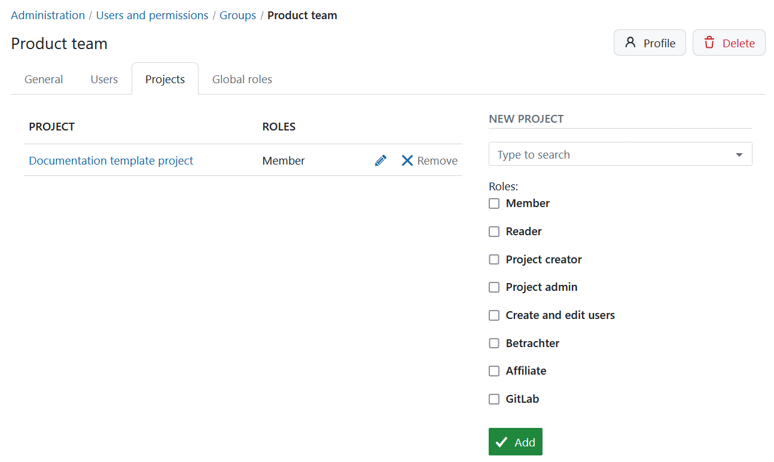Open the Documentation template project link
This screenshot has height=462, width=774.
[111, 160]
